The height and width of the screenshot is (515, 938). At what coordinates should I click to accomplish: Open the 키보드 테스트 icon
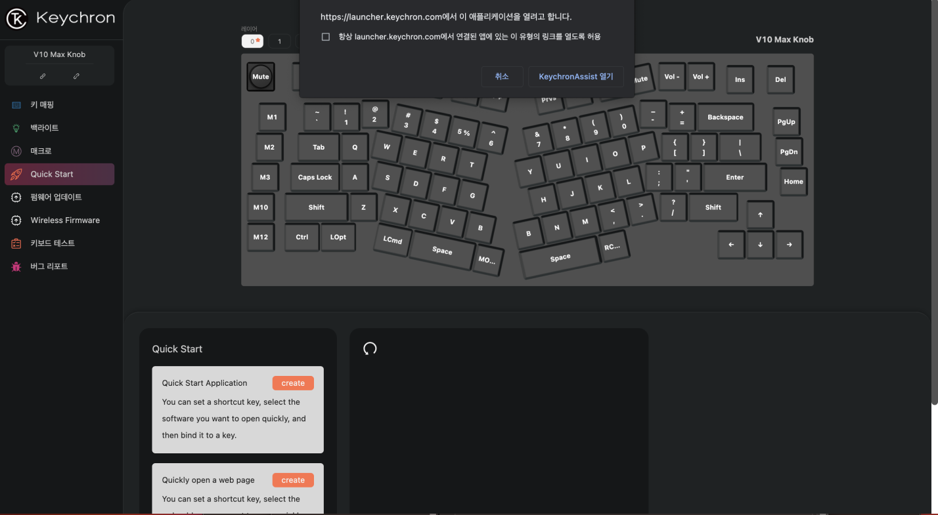pyautogui.click(x=16, y=243)
